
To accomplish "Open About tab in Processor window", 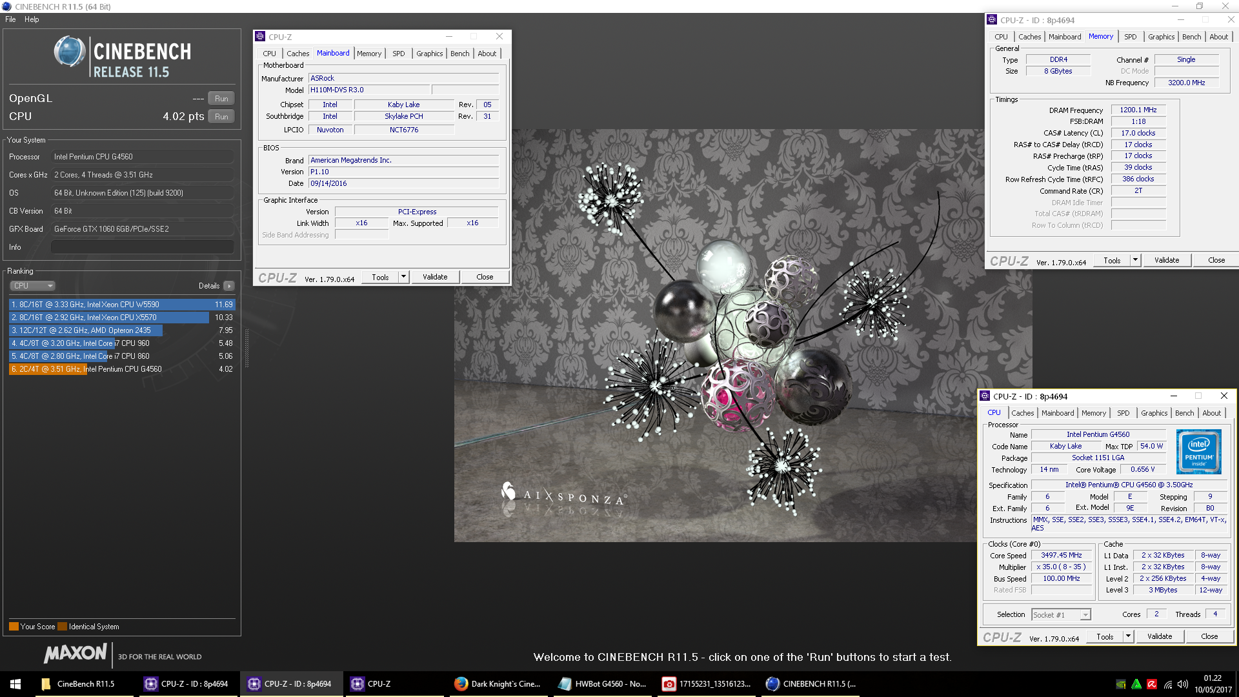I will pos(1212,413).
